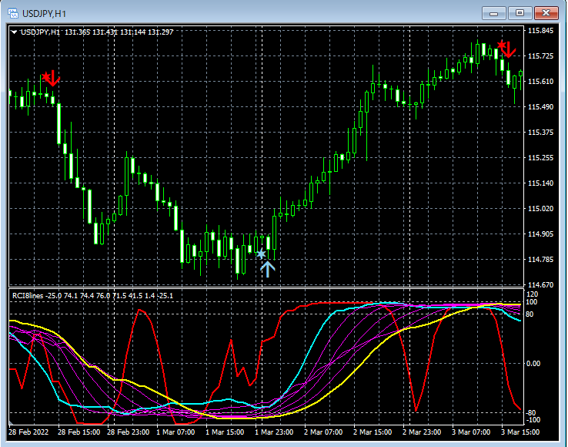The height and width of the screenshot is (447, 568).
Task: Click the 115.490 price level label
Action: (x=540, y=106)
